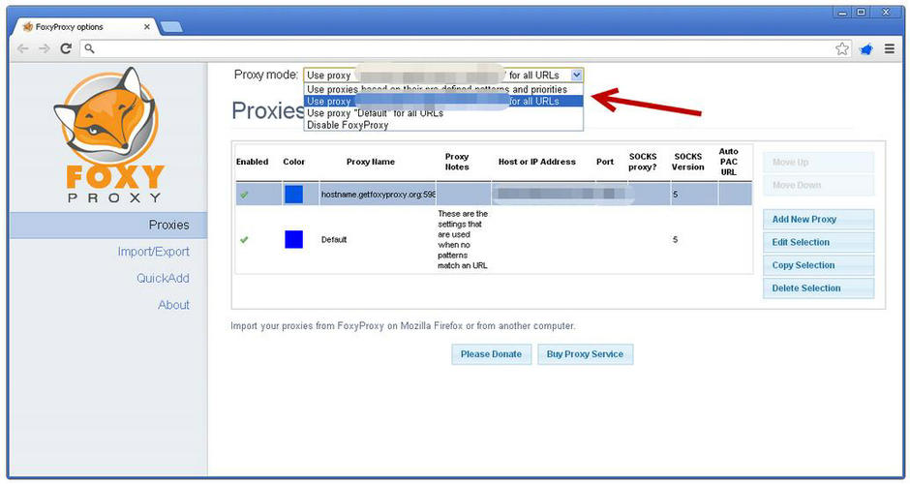Click the Move Up button

(818, 162)
